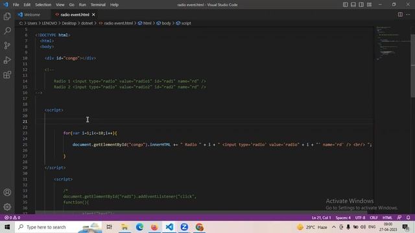Open the Action Center notifications icon
This screenshot has height=233, width=415.
tap(405, 227)
